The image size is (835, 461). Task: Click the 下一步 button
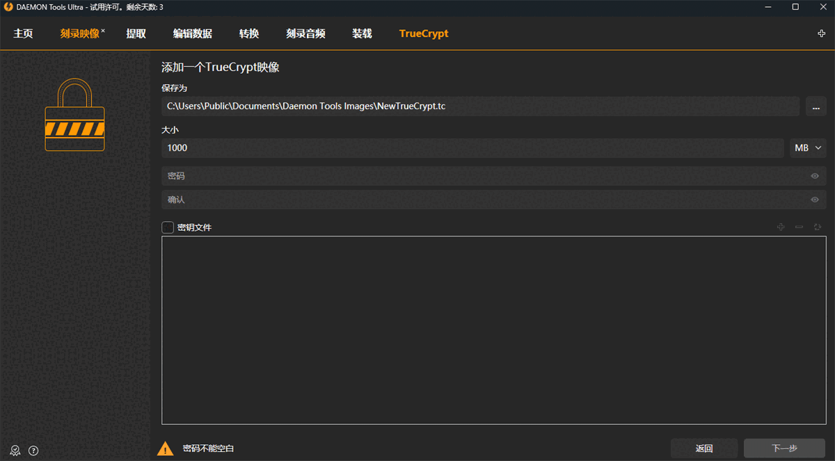(x=784, y=448)
